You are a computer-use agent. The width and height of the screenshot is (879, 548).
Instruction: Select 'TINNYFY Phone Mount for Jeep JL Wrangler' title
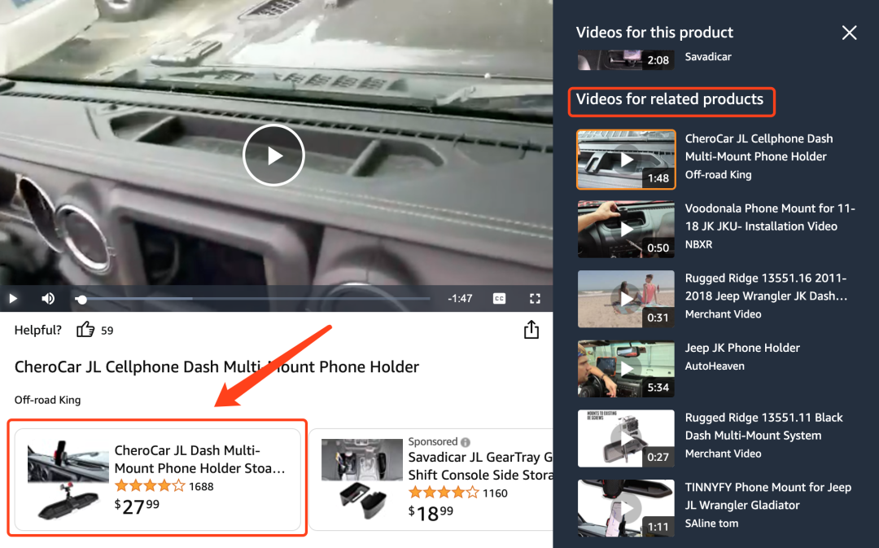tap(768, 496)
